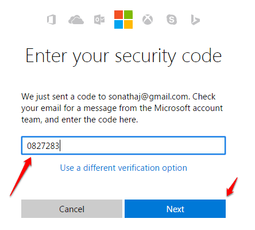Viewport: 255px width, 230px height.
Task: Click the 'Microsoft account' words in the message
Action: (188, 108)
